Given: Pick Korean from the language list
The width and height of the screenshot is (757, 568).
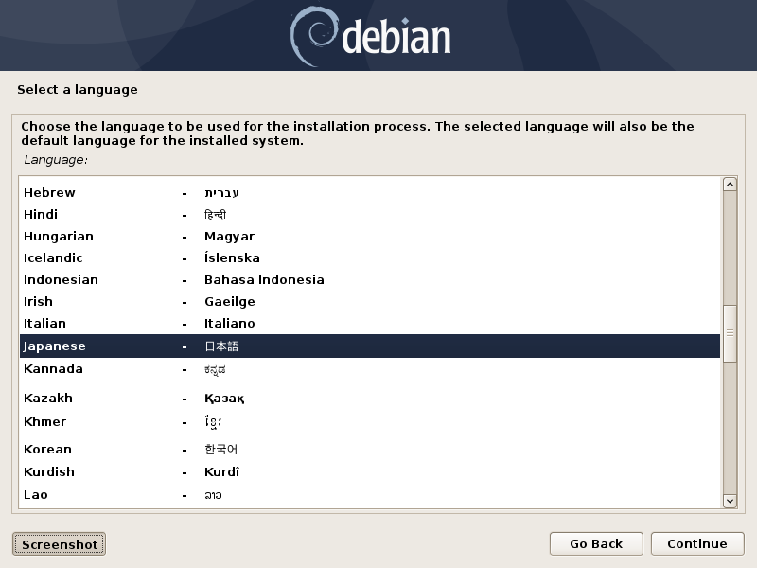Looking at the screenshot, I should [x=47, y=450].
